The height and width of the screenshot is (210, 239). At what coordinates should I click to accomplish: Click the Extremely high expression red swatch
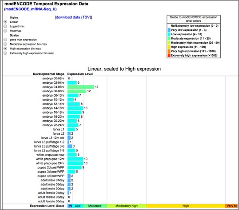[x=169, y=55]
